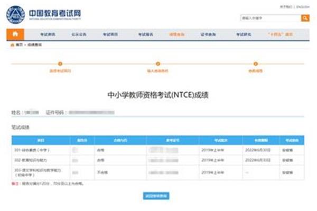Open the highlighted 成绩查询 navigation item
The image size is (317, 211).
pos(177,34)
